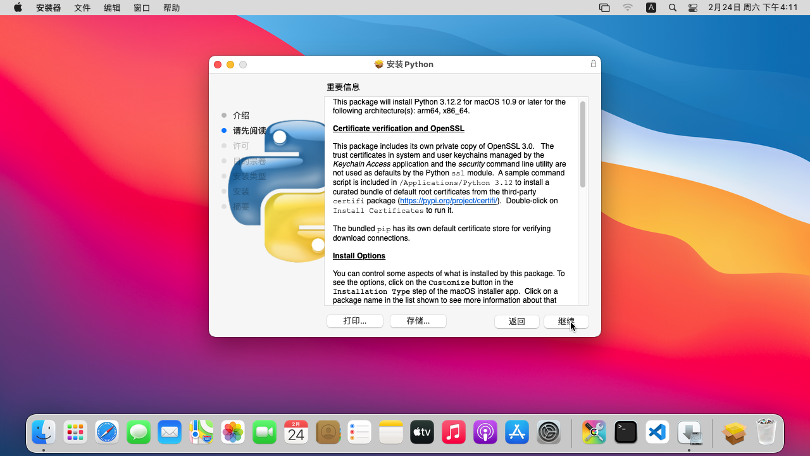This screenshot has width=810, height=456.
Task: Click the 许可 step in sidebar
Action: (241, 146)
